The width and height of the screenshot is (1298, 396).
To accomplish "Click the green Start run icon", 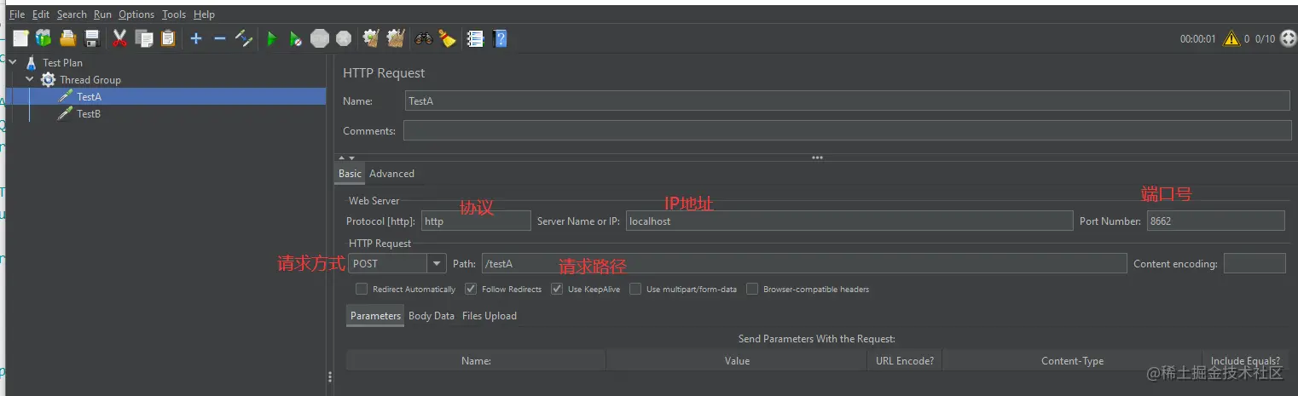I will [x=272, y=38].
